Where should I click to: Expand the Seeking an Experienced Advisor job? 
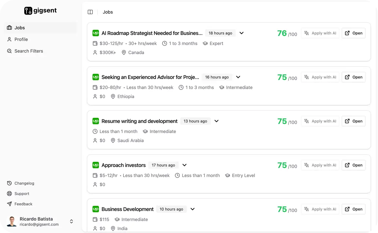point(238,77)
